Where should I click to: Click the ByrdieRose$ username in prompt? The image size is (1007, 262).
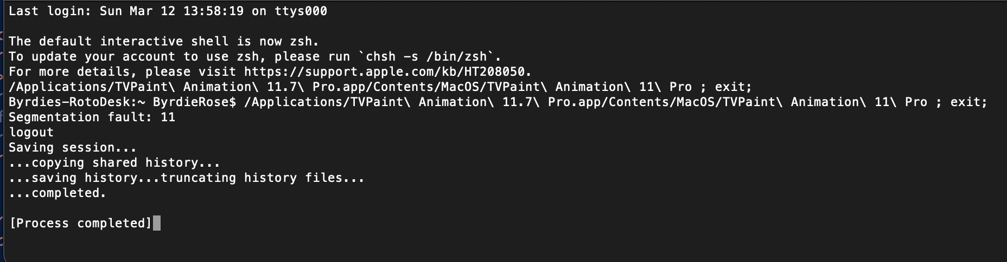tap(194, 102)
